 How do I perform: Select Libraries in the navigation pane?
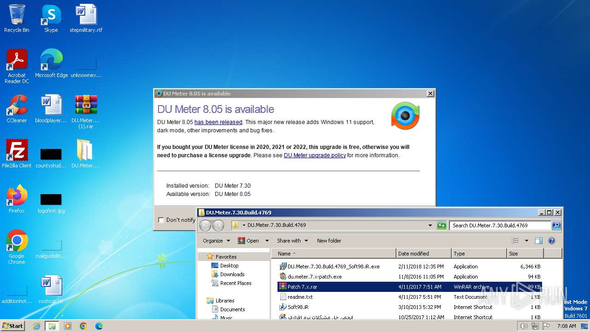click(224, 301)
